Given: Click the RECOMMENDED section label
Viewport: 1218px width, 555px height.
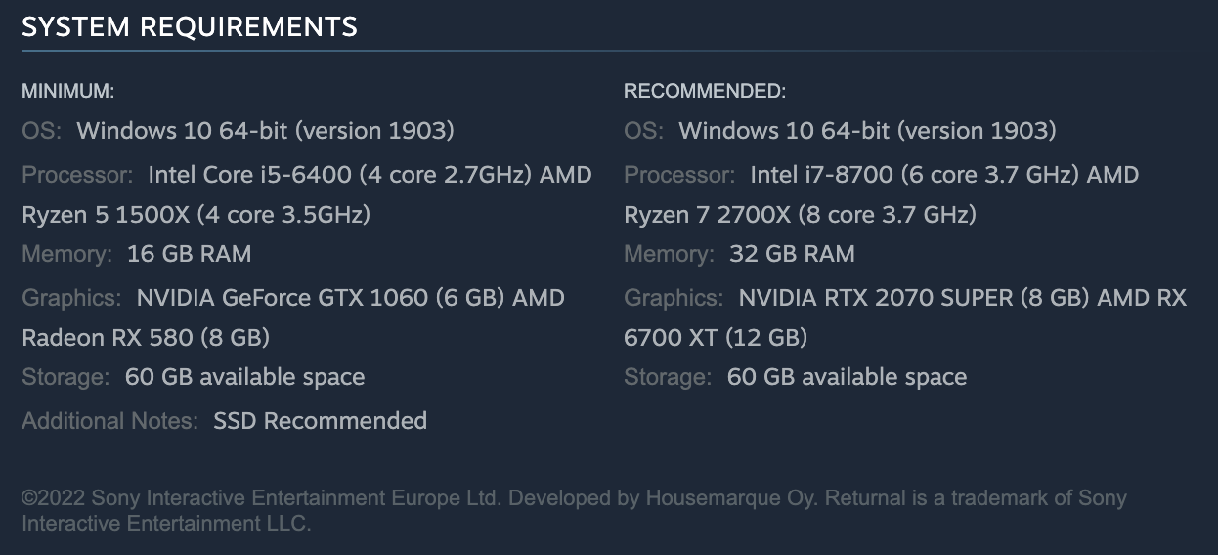Looking at the screenshot, I should point(704,92).
